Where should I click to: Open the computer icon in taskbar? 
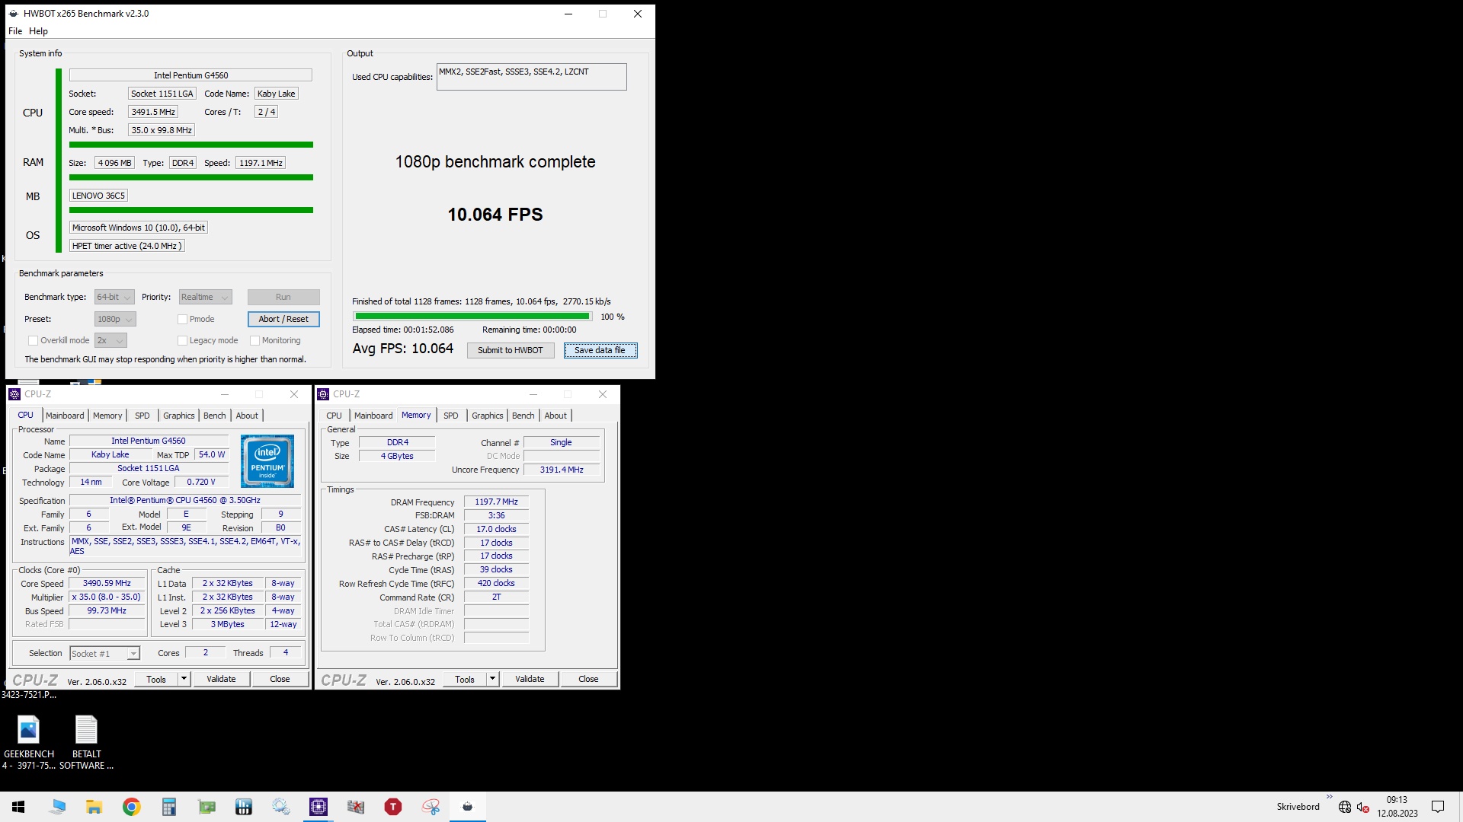[57, 807]
